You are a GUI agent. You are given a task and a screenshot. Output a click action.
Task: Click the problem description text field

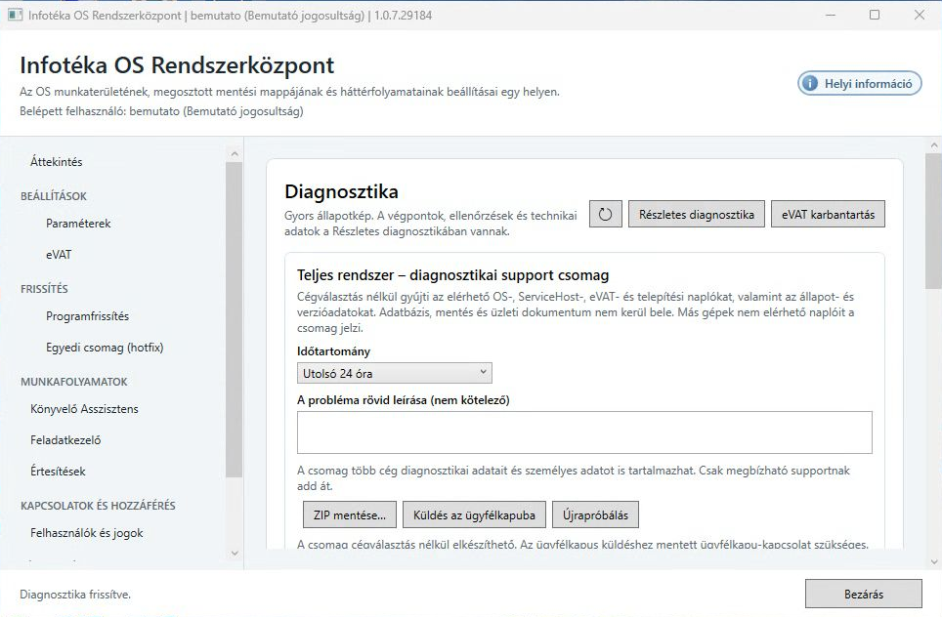584,432
